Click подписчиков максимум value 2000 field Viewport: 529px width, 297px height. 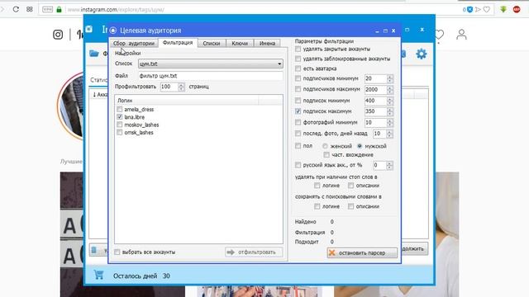pyautogui.click(x=375, y=90)
